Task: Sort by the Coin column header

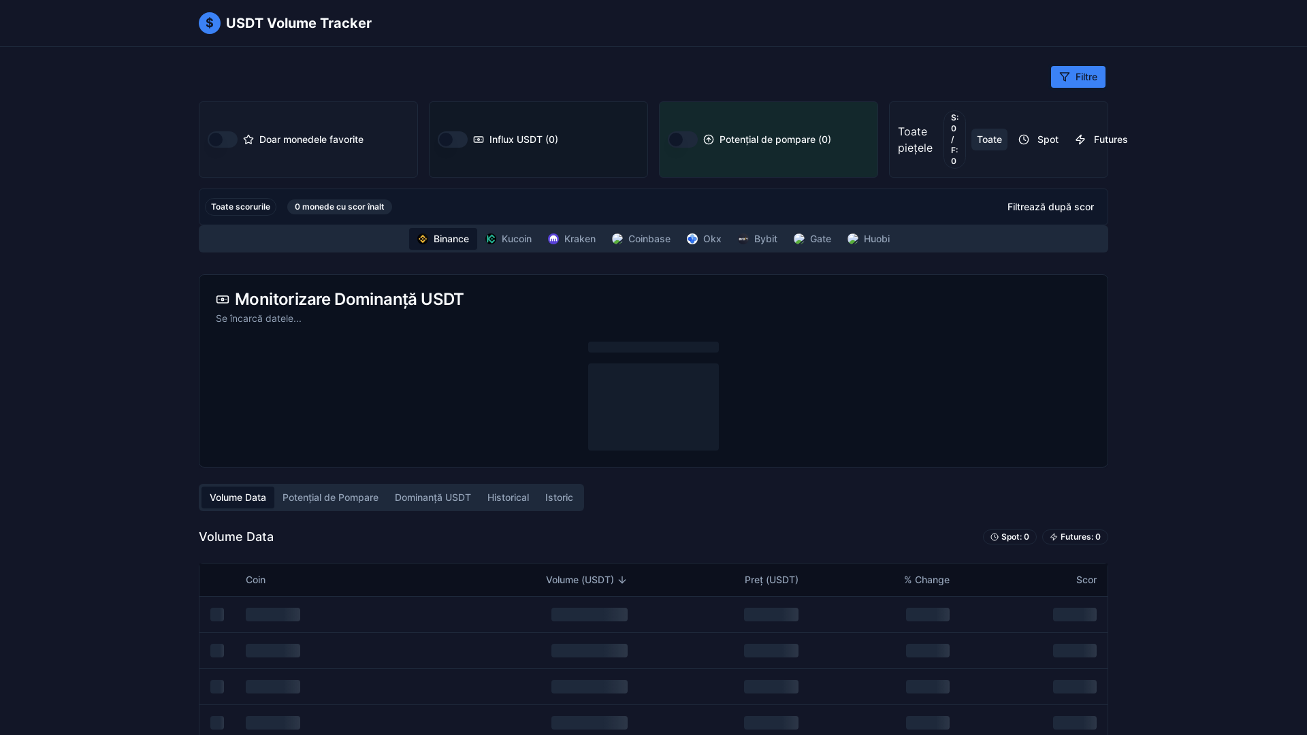Action: [x=255, y=580]
